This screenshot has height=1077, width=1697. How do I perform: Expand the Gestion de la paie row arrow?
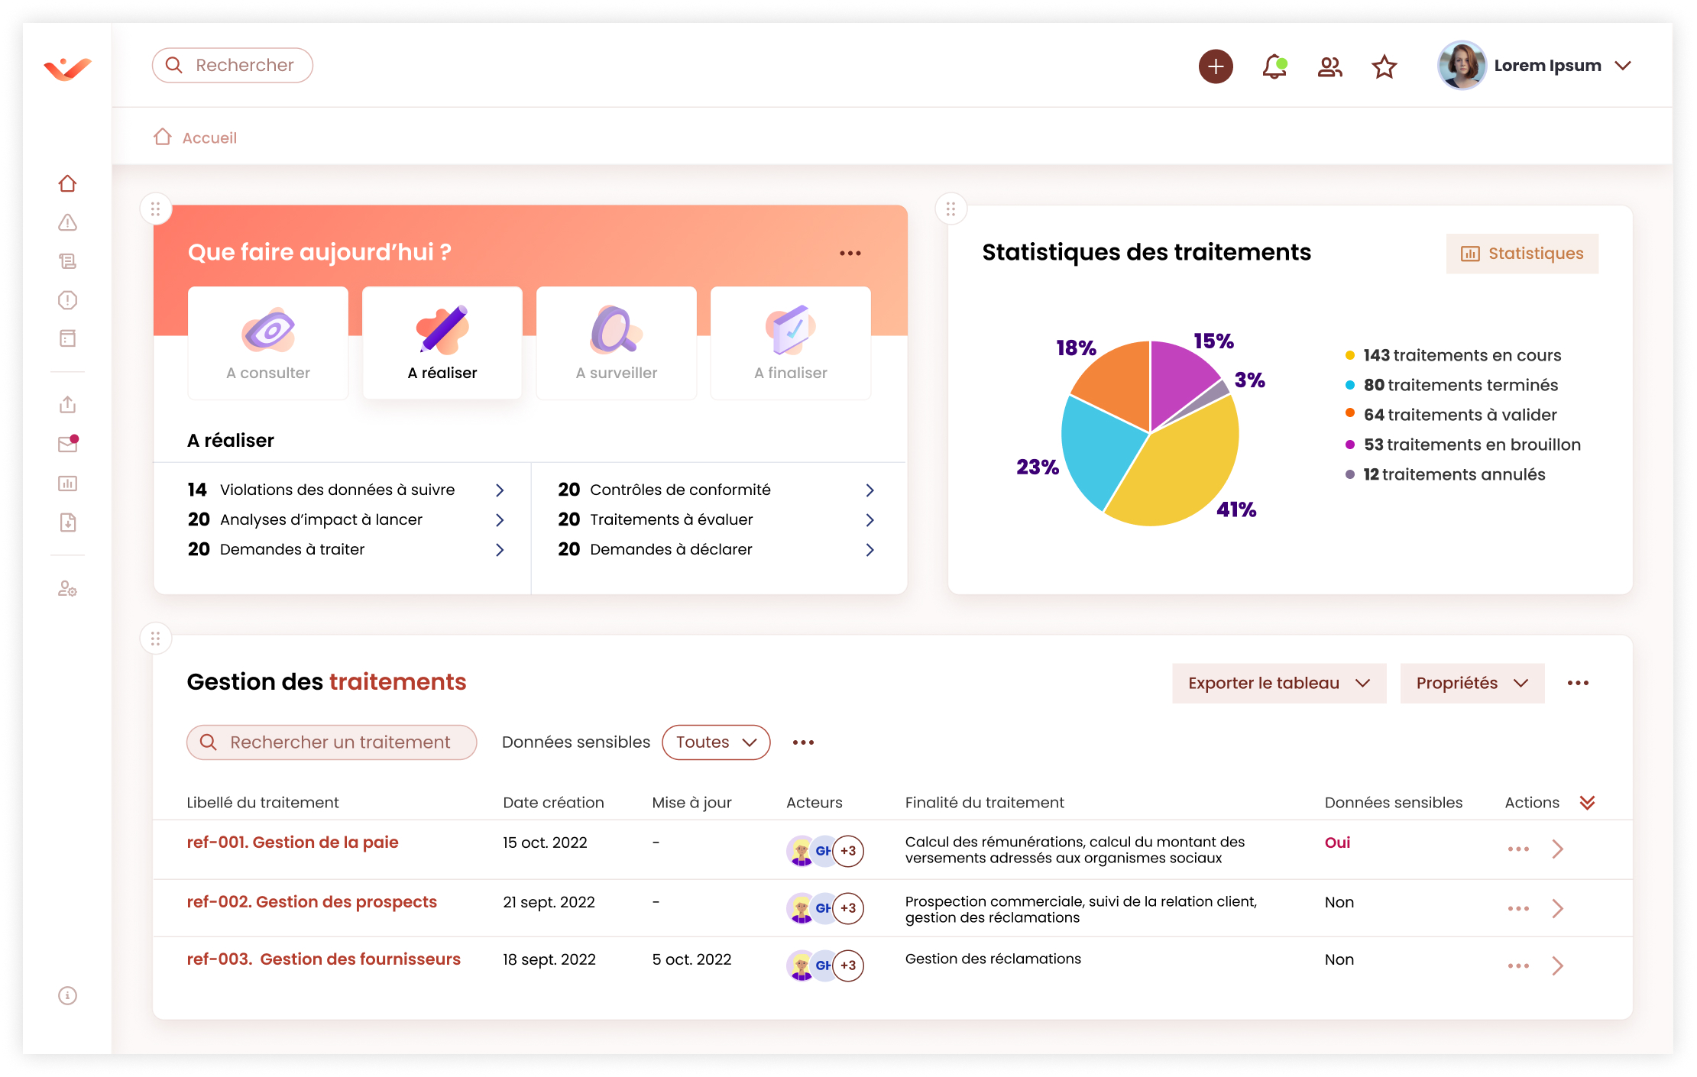coord(1558,849)
